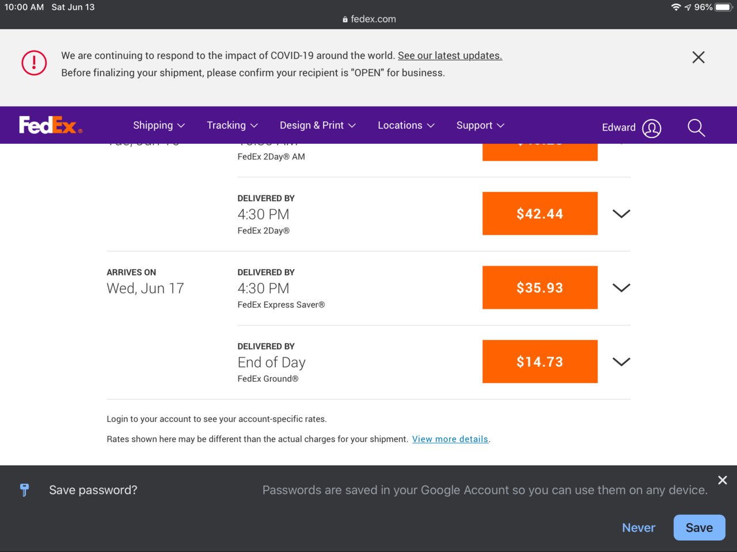Click the 'Wed, Jun 17' arrival date
The image size is (737, 552).
tap(145, 289)
